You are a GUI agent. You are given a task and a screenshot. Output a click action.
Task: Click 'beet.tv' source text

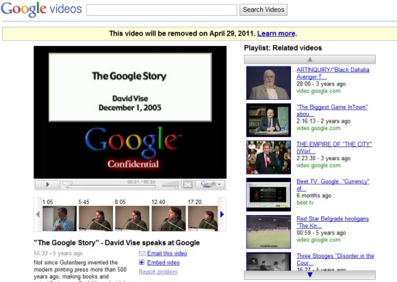point(305,203)
